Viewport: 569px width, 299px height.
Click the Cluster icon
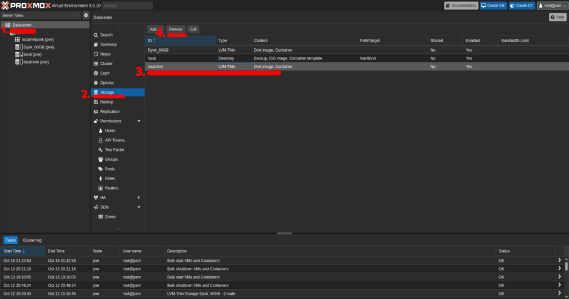click(x=96, y=63)
